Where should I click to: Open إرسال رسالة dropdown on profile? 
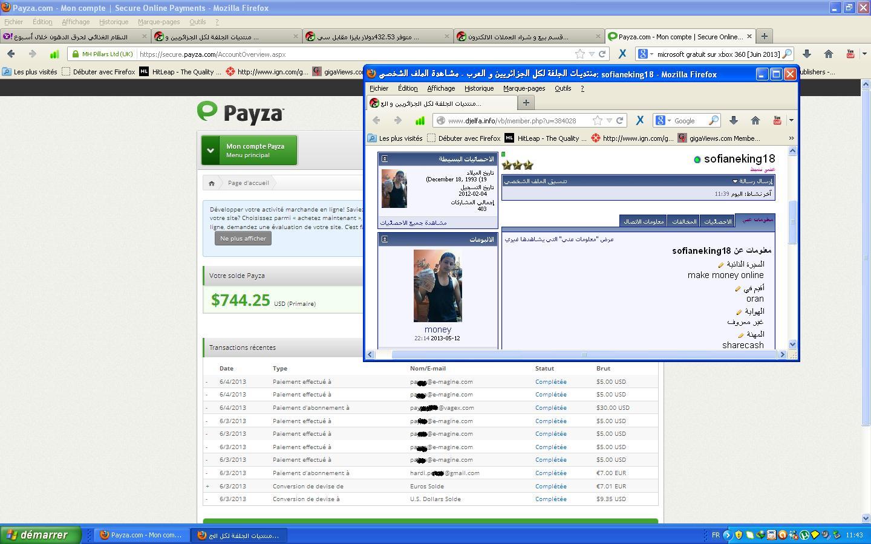tap(752, 181)
